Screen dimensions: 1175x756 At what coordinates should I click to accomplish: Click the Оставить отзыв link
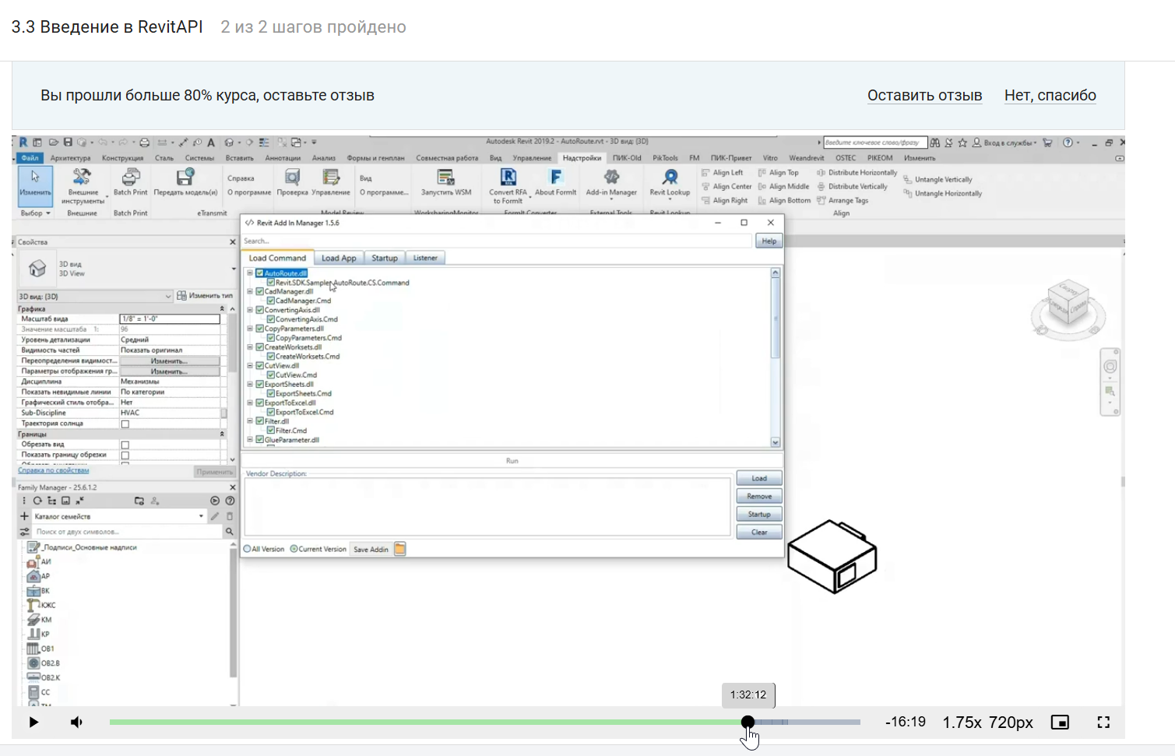[925, 96]
